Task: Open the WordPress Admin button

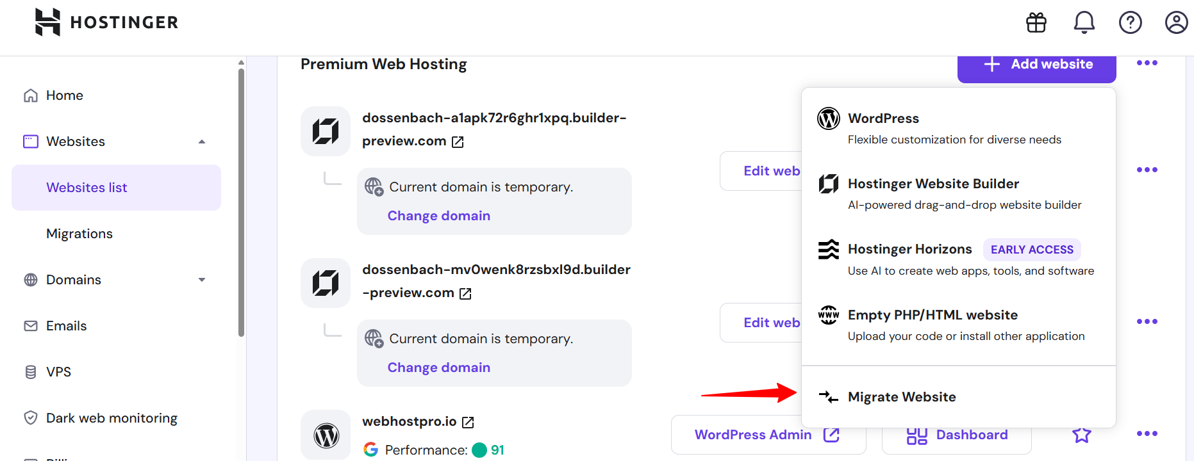Action: [x=768, y=435]
